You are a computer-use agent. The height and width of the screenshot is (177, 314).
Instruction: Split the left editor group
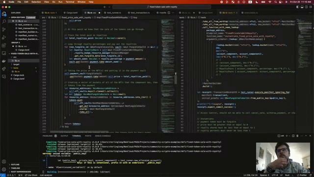pos(169,13)
